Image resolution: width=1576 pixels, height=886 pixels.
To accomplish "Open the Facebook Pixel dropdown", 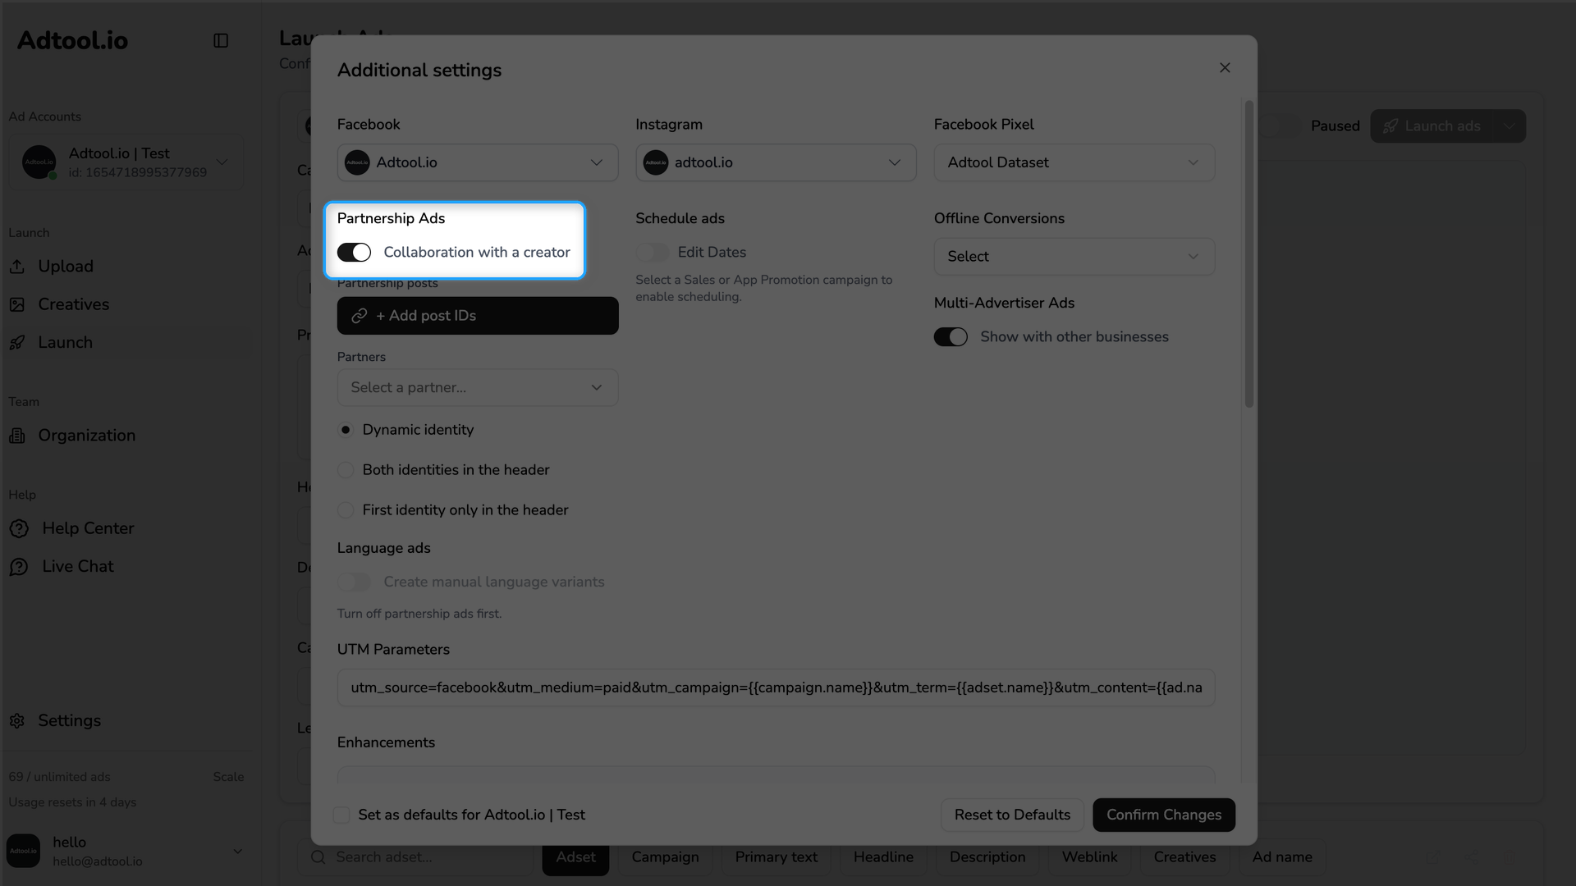I will tap(1074, 162).
